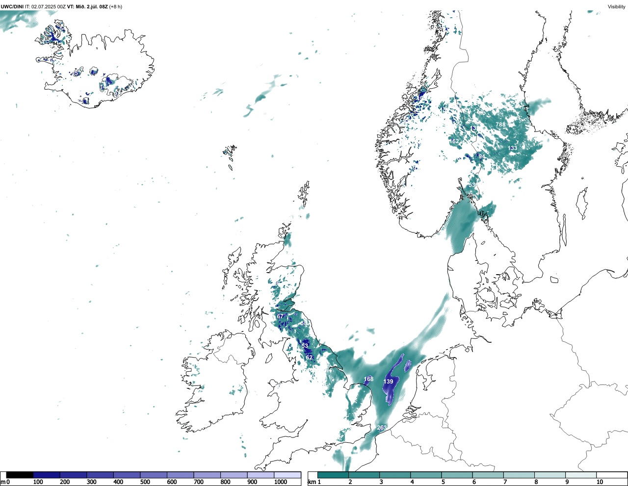
Task: Click the '(+8 h)' forecast offset text
Action: coord(116,6)
